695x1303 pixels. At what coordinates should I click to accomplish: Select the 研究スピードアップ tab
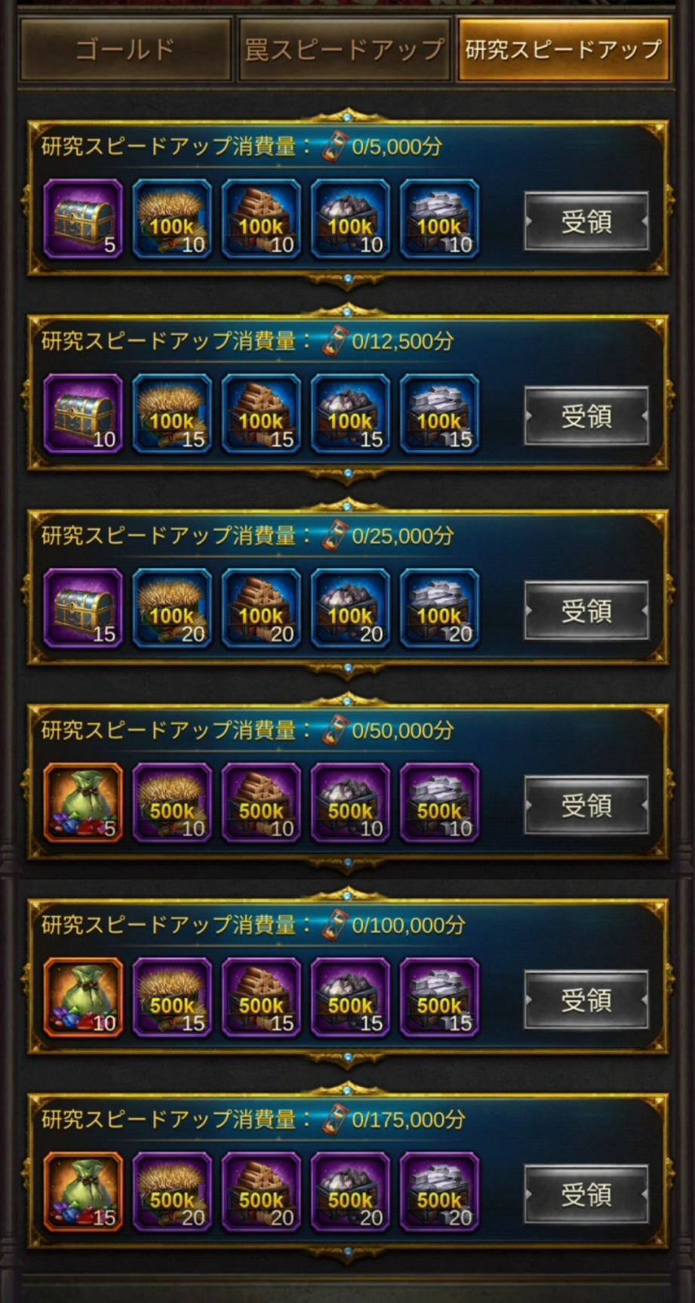(x=563, y=50)
